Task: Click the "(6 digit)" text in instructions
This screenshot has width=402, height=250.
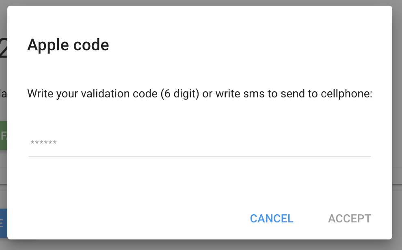Action: (180, 93)
